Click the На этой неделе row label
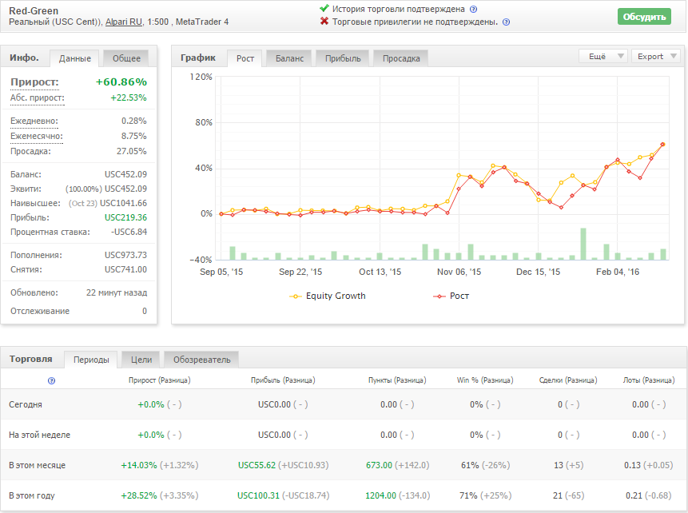Image resolution: width=688 pixels, height=513 pixels. click(x=39, y=435)
